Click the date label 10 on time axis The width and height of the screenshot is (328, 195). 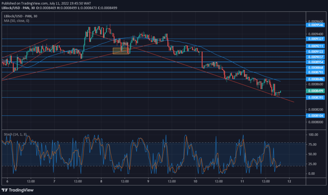[195, 181]
